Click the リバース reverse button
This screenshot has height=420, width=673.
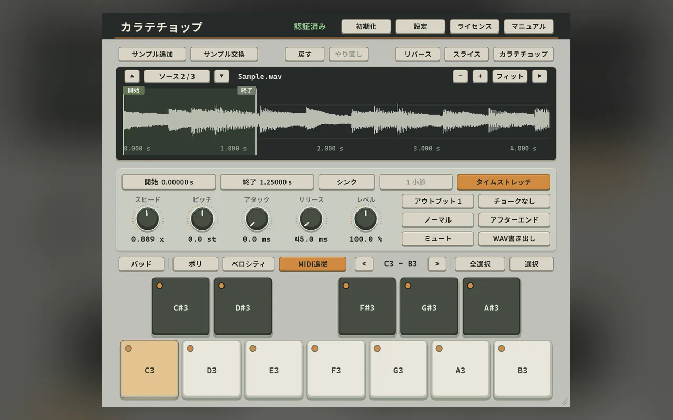click(418, 54)
